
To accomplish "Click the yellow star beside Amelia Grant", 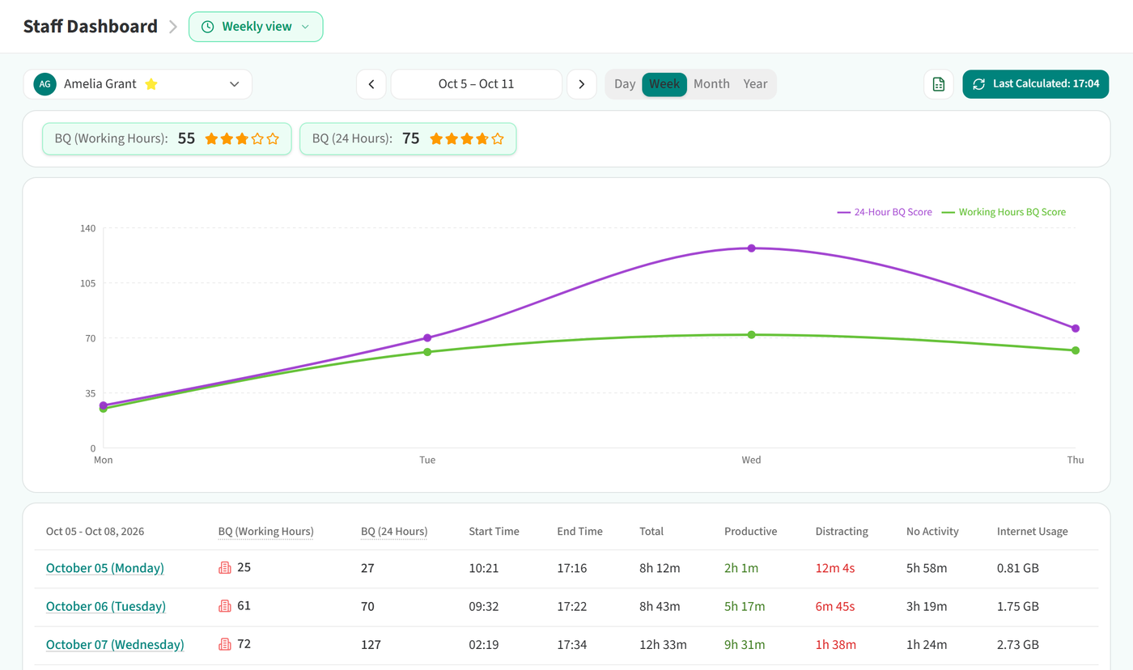I will tap(151, 84).
